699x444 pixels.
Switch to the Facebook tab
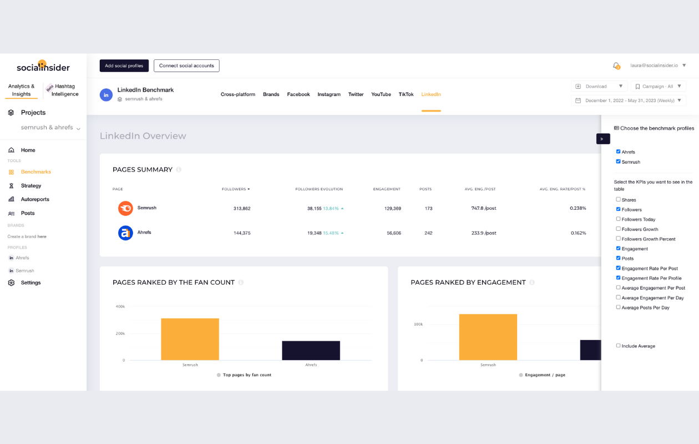tap(298, 94)
